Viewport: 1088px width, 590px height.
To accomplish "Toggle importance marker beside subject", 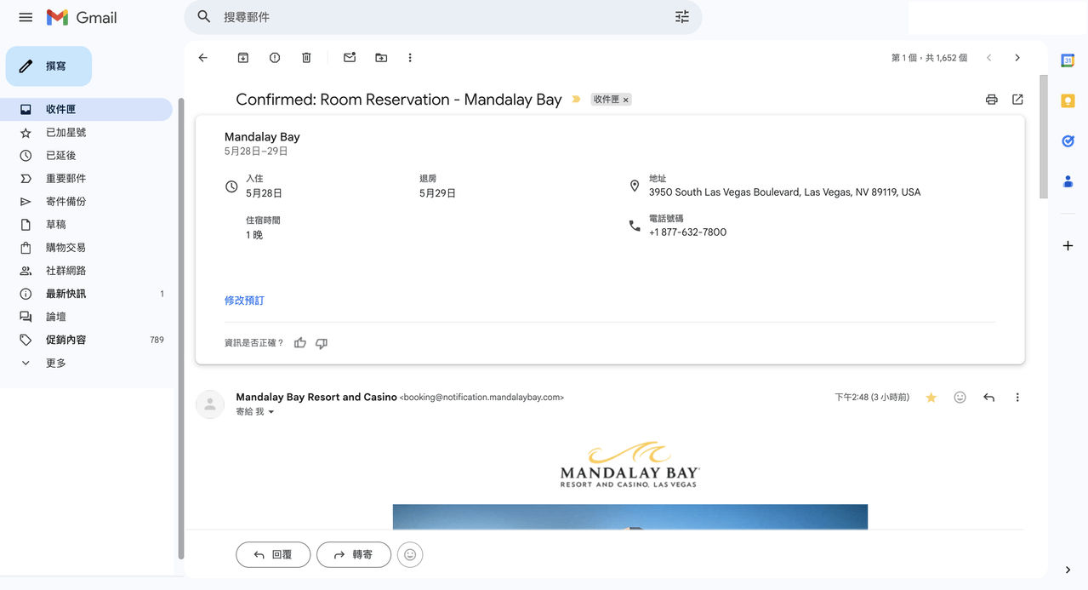I will pyautogui.click(x=576, y=100).
